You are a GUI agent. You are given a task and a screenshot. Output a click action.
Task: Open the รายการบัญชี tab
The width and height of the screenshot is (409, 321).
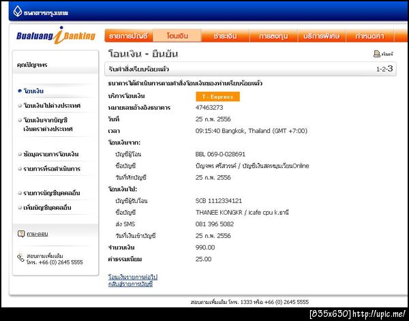(129, 35)
